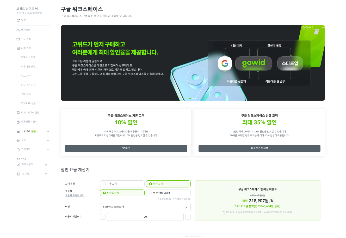Open IT 구독 external link icon
The height and width of the screenshot is (238, 346).
point(46,174)
